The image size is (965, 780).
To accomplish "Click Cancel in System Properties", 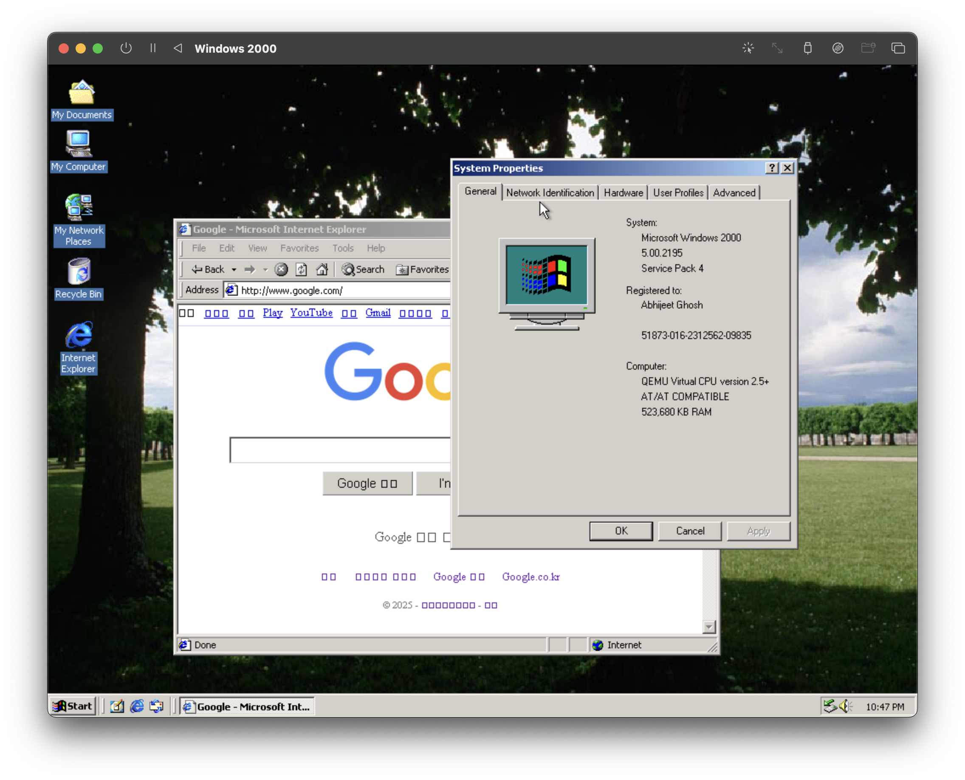I will coord(690,531).
